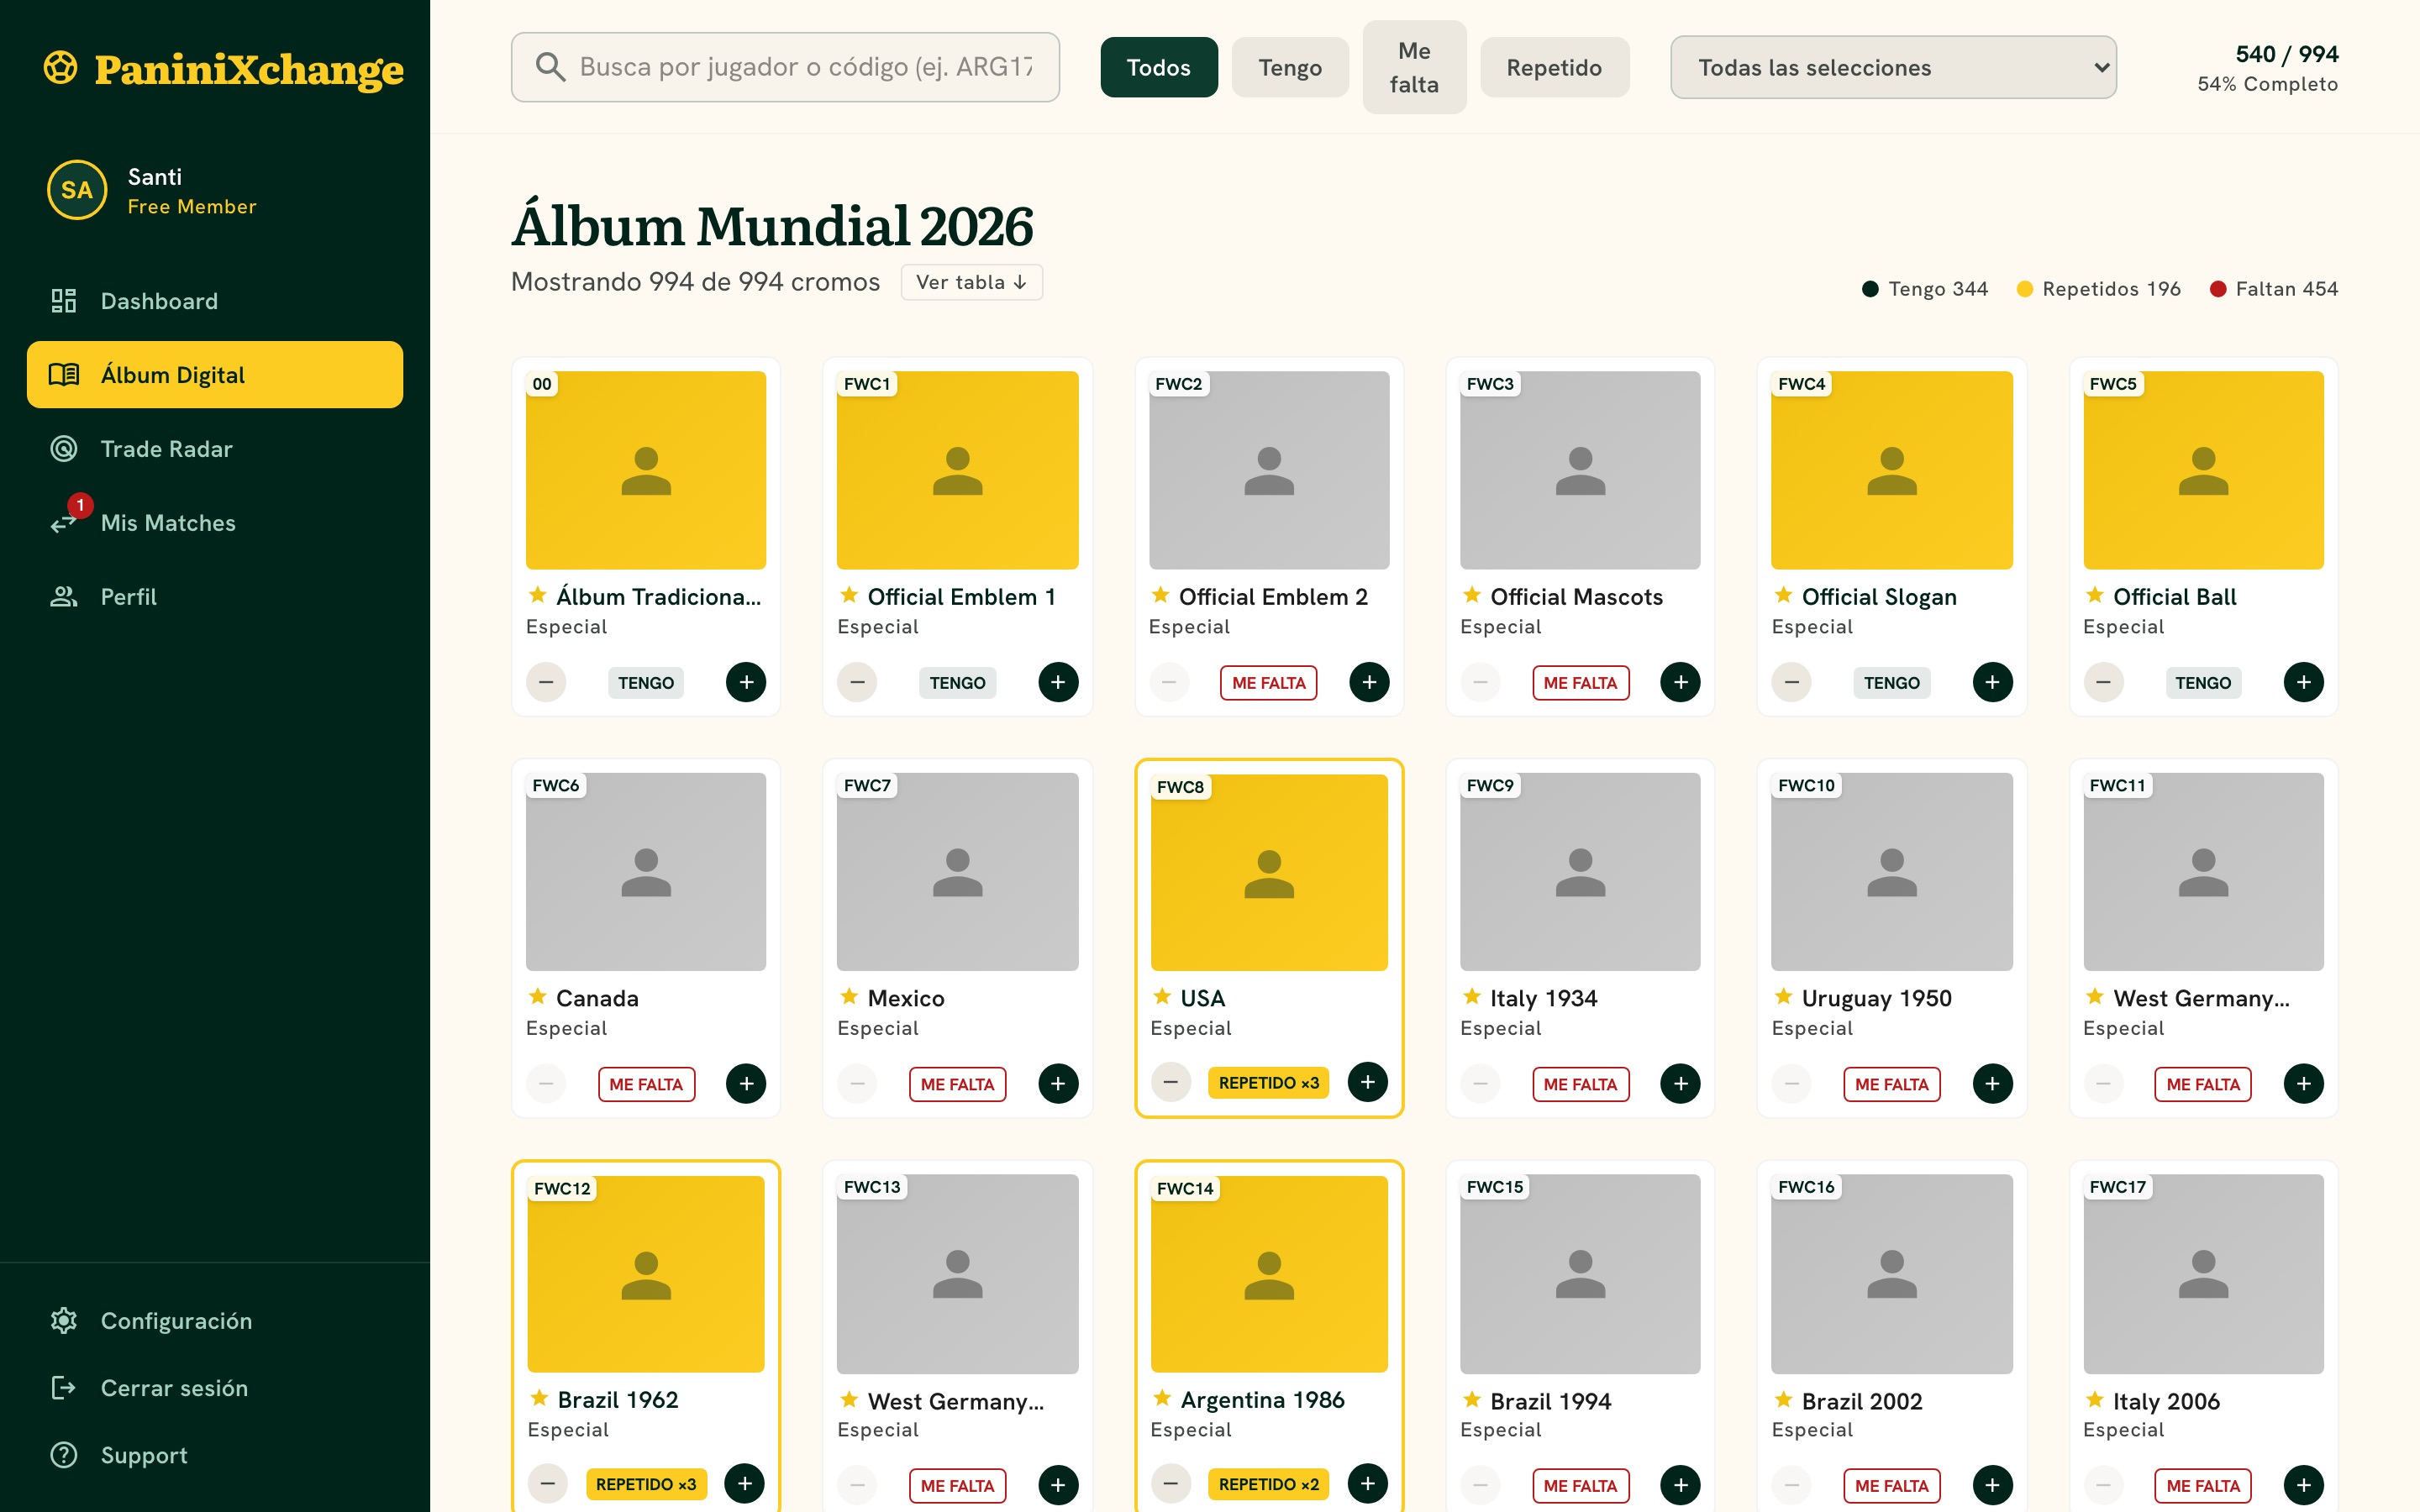Open Trade Radar from sidebar
Screen dimensions: 2420x1512
215,449
